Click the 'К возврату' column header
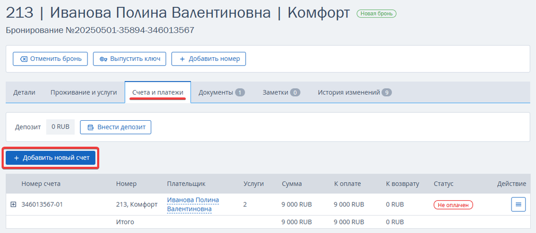536x233 pixels. (402, 184)
